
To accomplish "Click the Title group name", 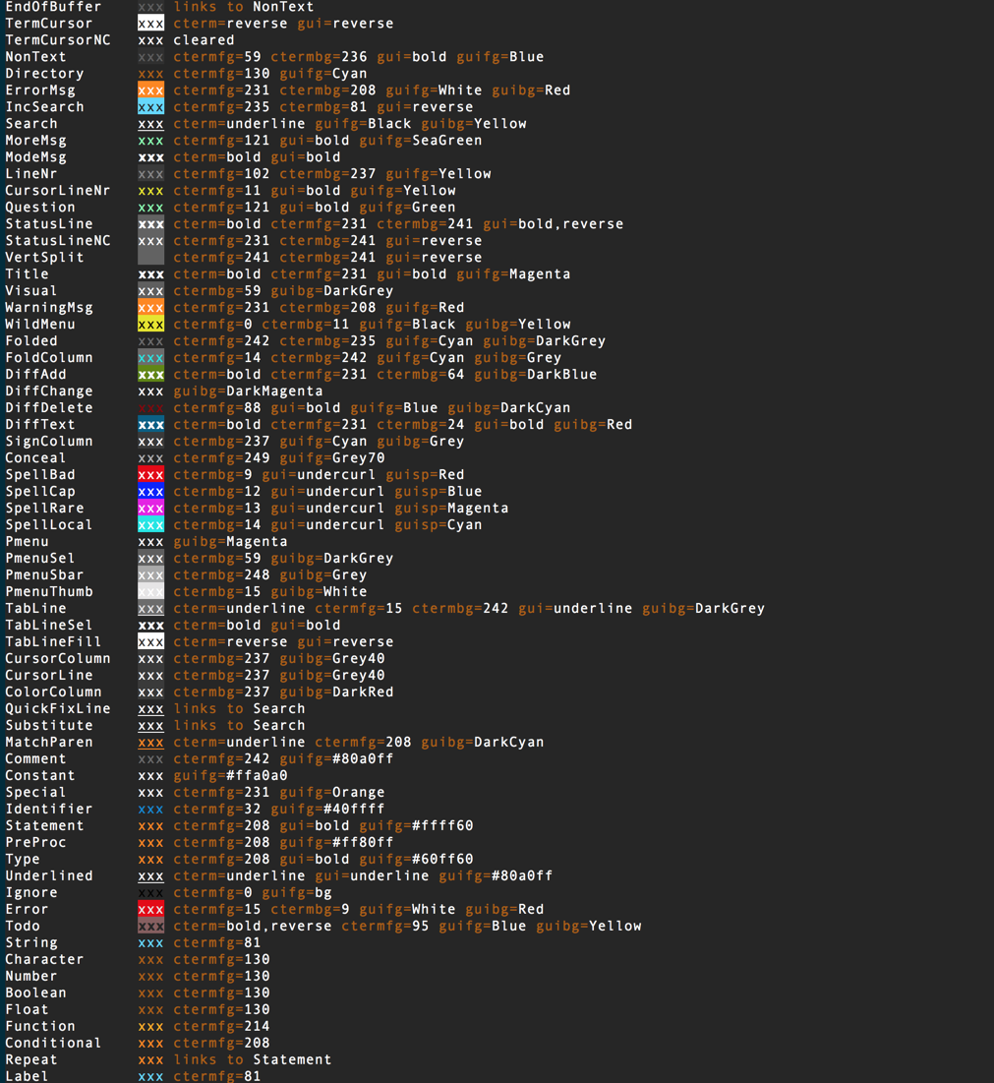I will tap(27, 273).
